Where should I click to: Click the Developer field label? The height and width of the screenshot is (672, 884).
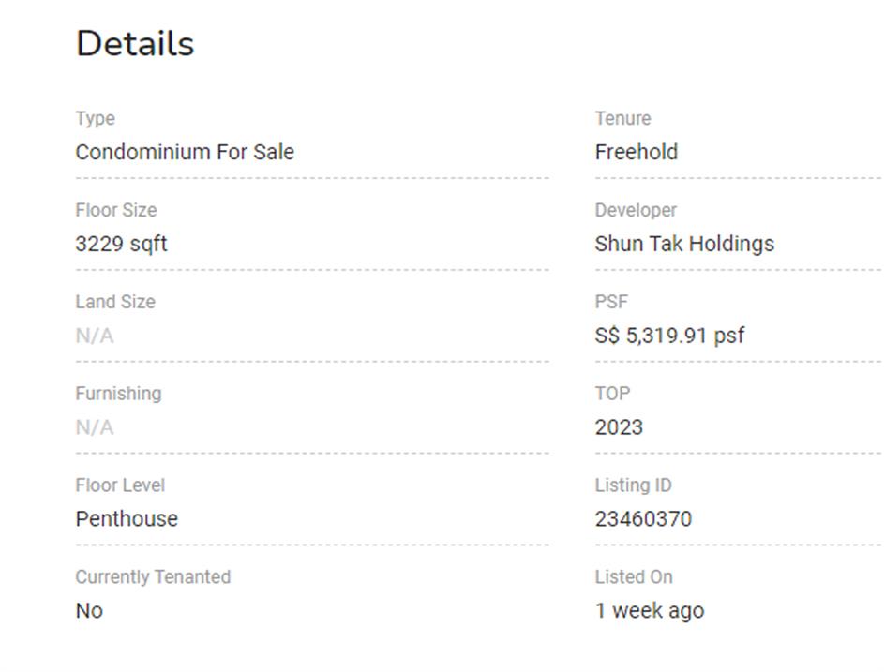tap(636, 211)
